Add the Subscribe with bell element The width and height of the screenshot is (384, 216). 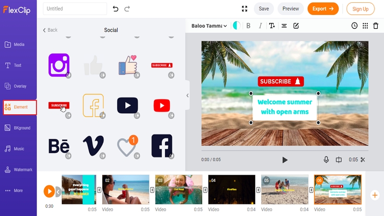pyautogui.click(x=162, y=65)
